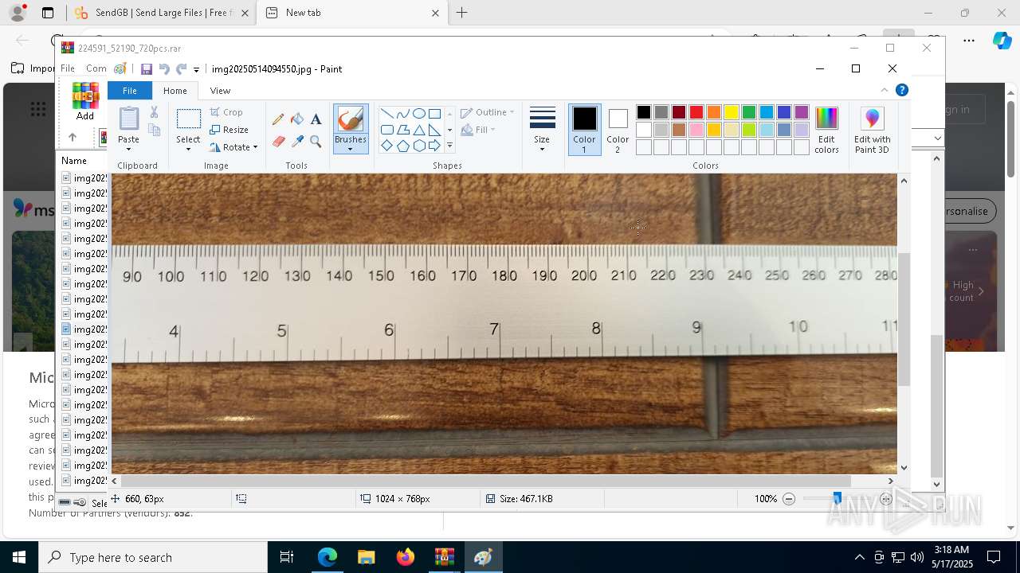This screenshot has height=573, width=1020.
Task: Open Edit colors dialog
Action: [x=826, y=131]
